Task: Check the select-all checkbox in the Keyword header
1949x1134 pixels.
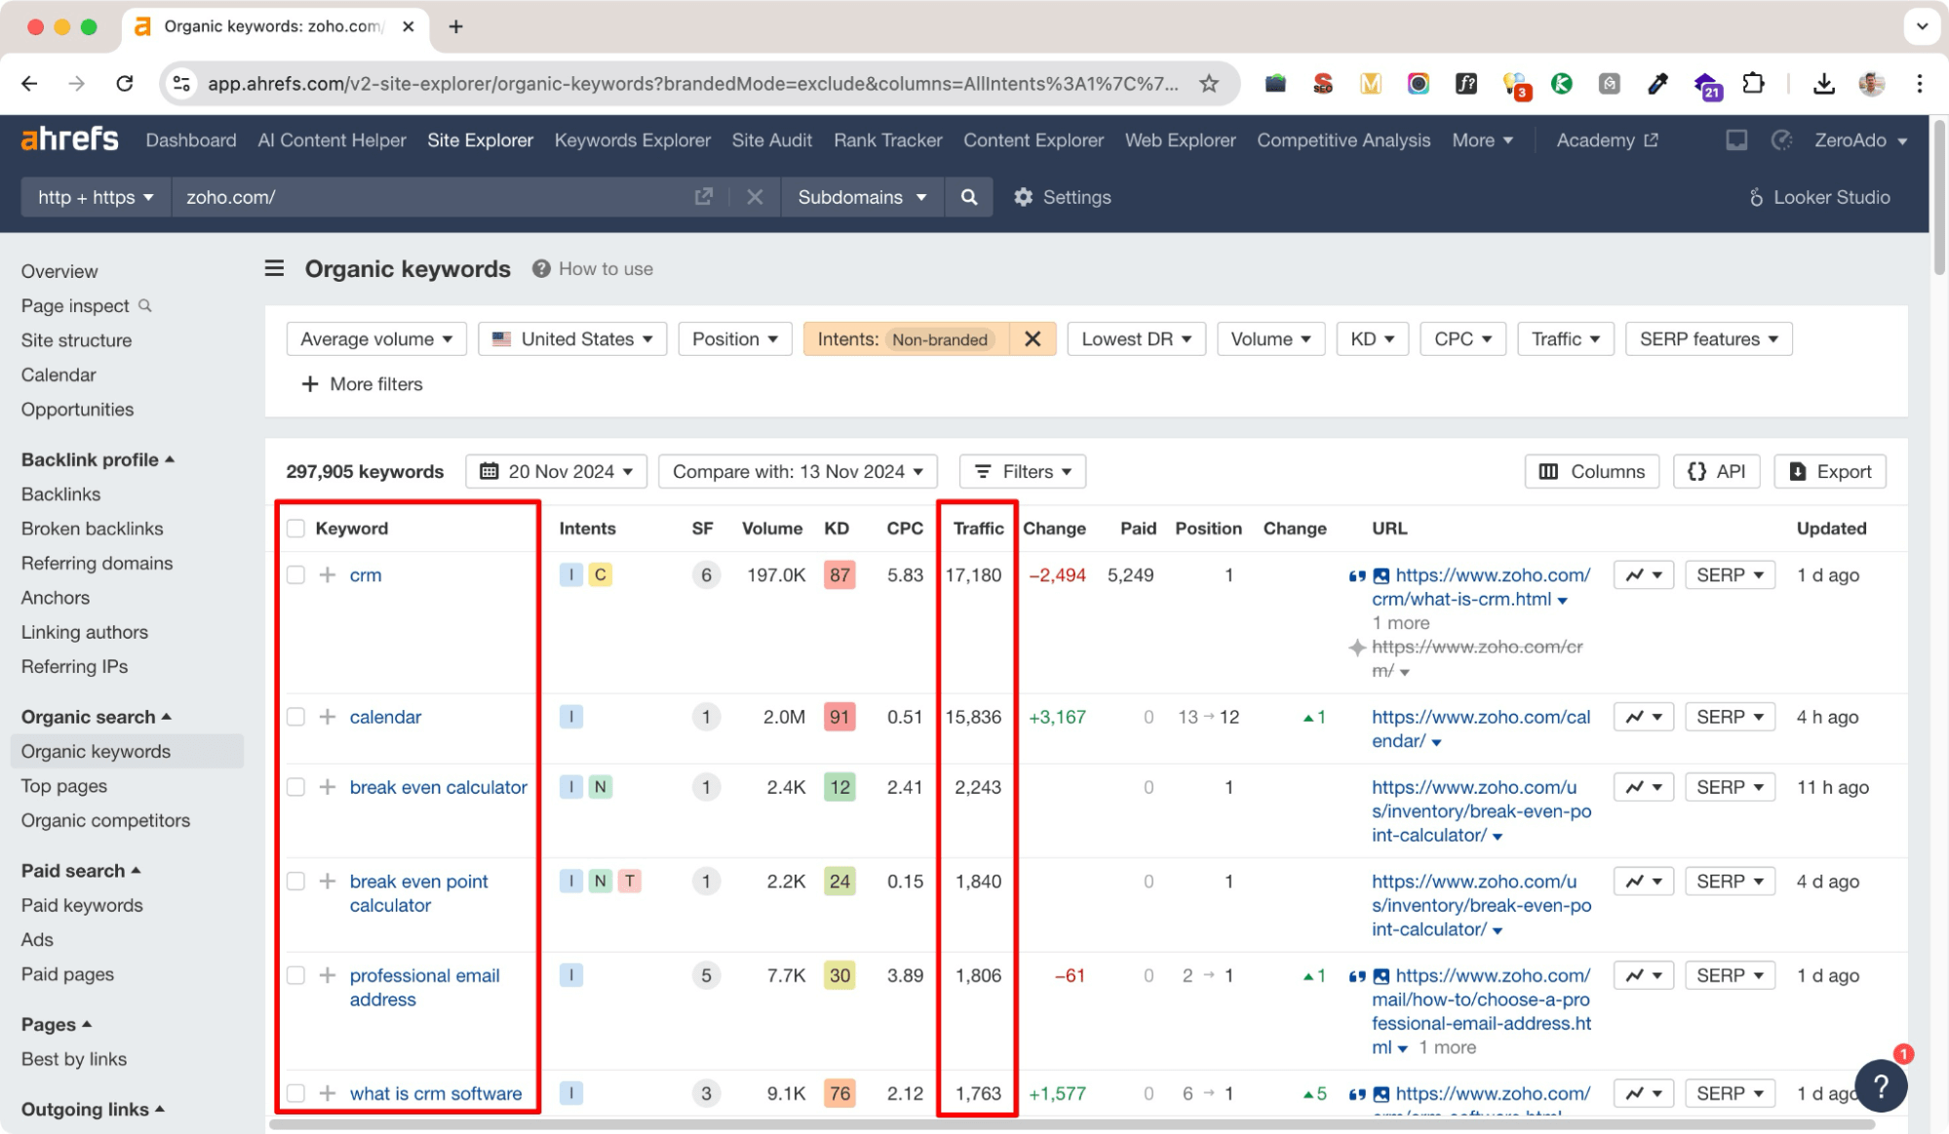Action: pyautogui.click(x=295, y=528)
